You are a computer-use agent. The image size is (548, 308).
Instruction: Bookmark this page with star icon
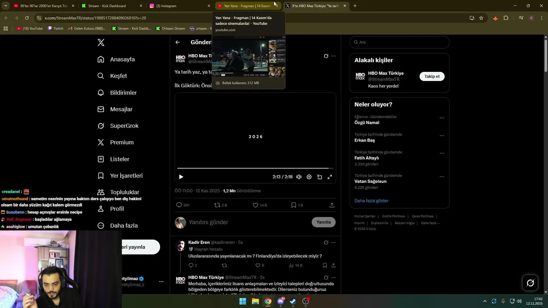[481, 18]
